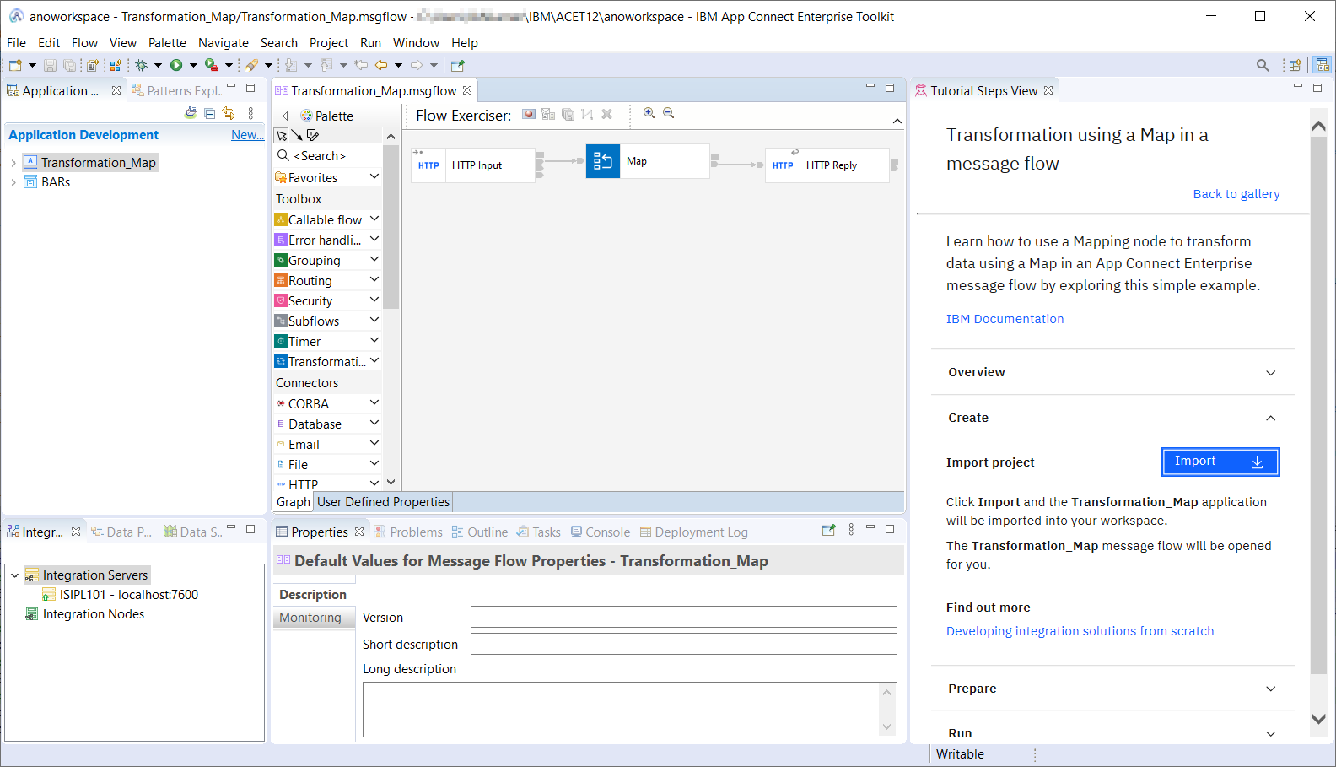
Task: Collapse the Palette with the left arrow
Action: coord(286,116)
